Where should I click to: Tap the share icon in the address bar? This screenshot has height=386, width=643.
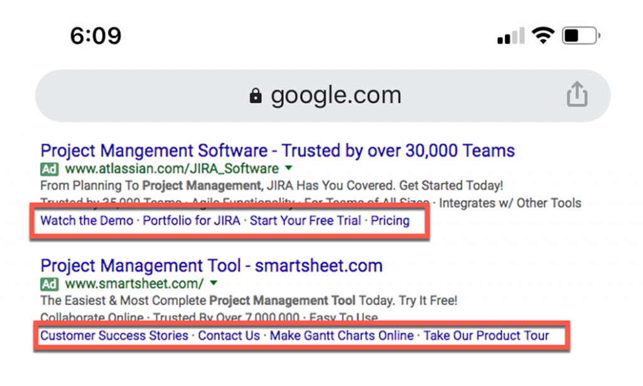coord(577,94)
